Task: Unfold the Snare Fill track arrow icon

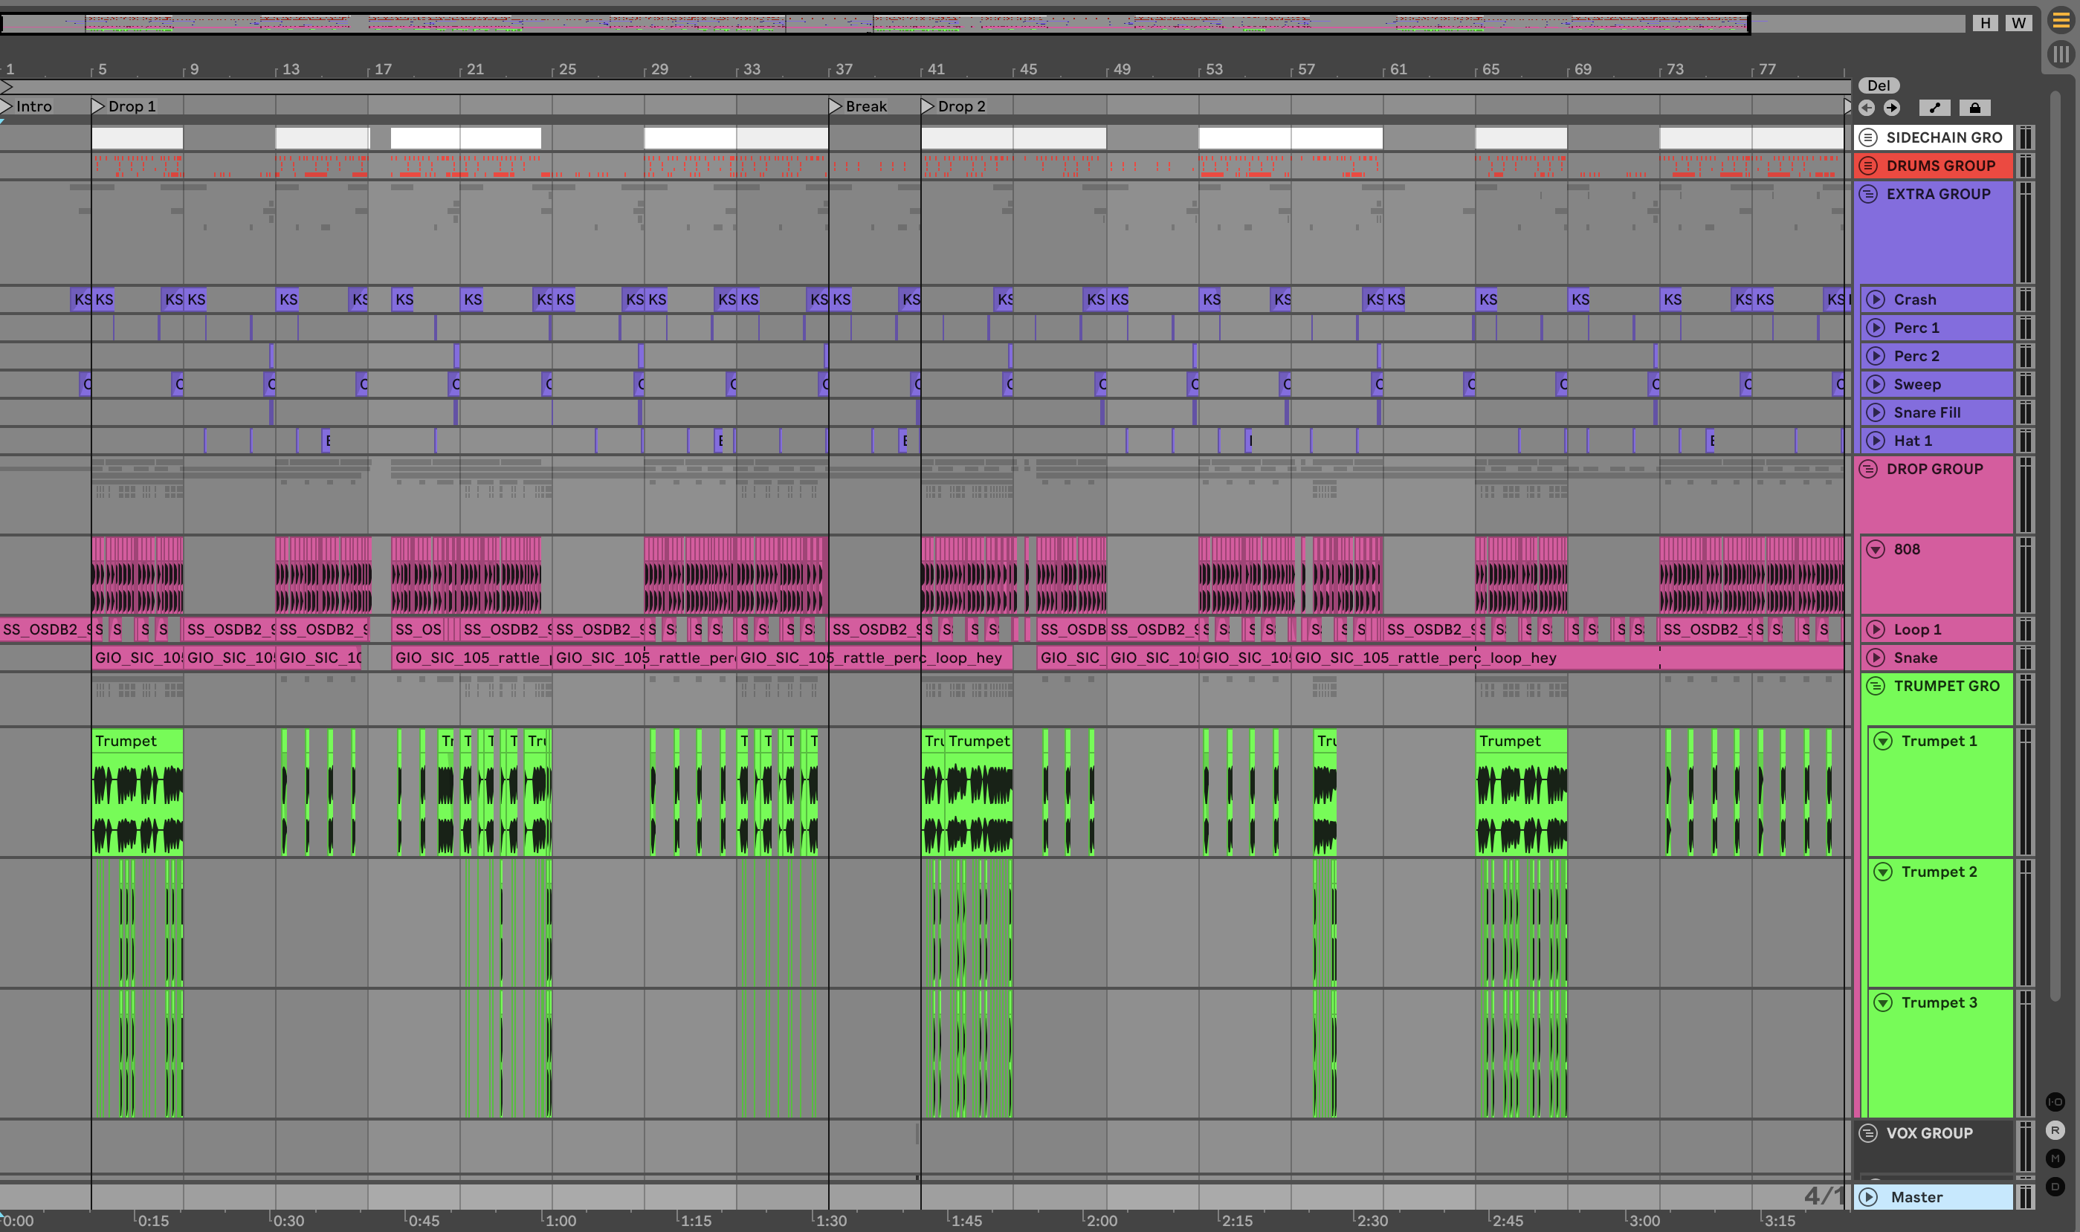Action: click(1876, 412)
